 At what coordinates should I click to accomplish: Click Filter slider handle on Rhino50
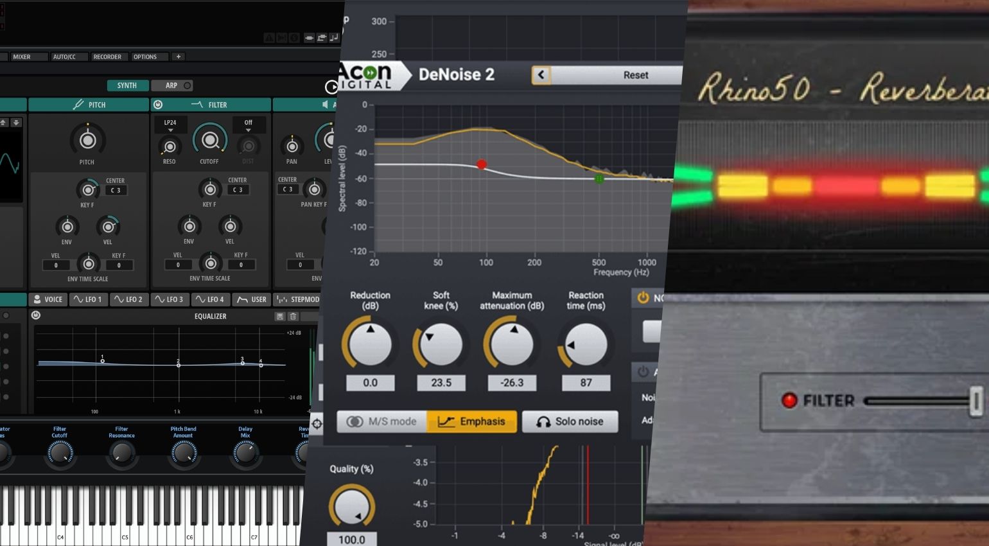(x=976, y=401)
